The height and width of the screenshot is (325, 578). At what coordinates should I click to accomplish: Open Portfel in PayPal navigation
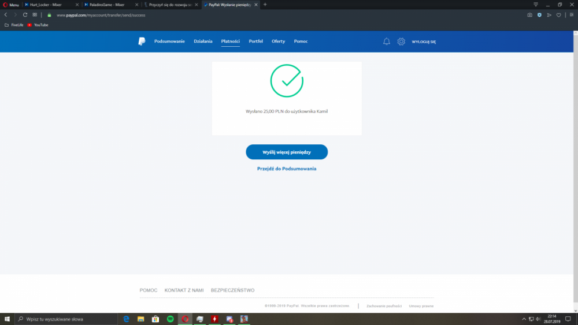(x=256, y=41)
